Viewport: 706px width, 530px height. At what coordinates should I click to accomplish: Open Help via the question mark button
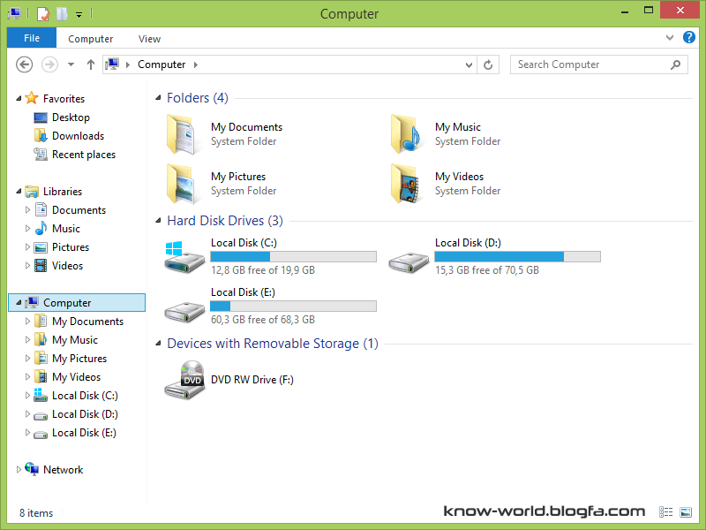(689, 38)
